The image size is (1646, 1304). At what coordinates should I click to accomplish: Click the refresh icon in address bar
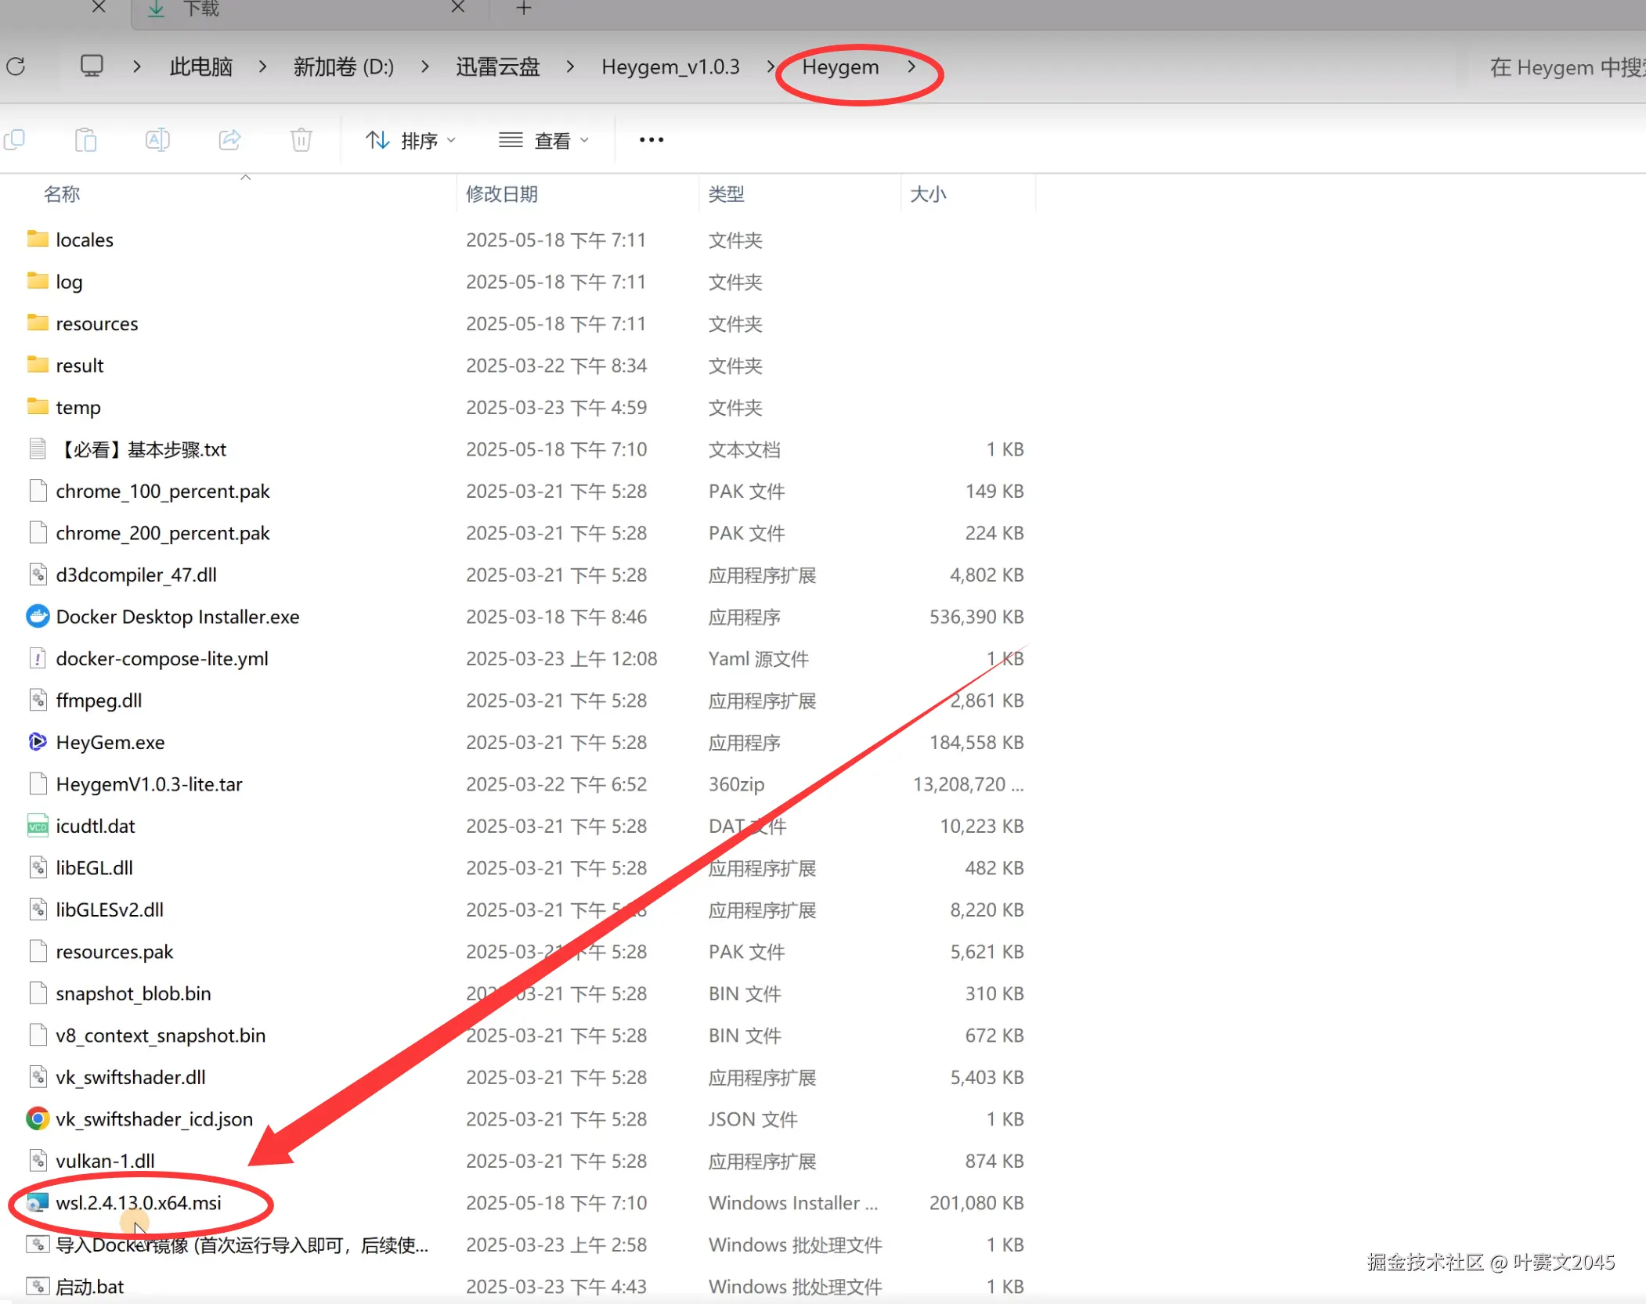click(x=16, y=67)
